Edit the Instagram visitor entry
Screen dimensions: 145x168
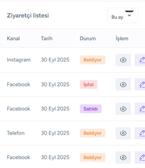click(x=140, y=60)
